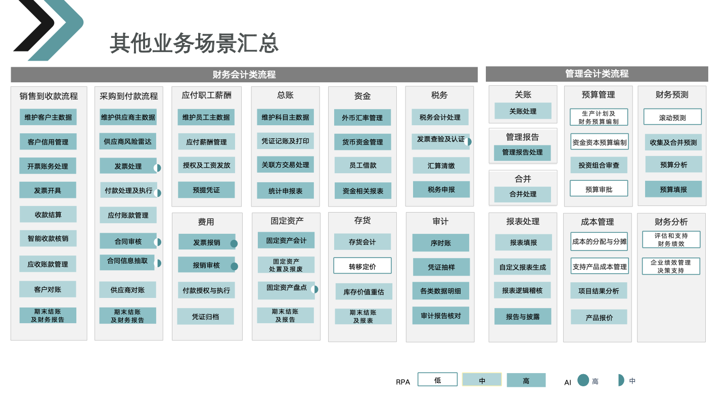Select the RPA 中 legend swatch

click(x=482, y=380)
